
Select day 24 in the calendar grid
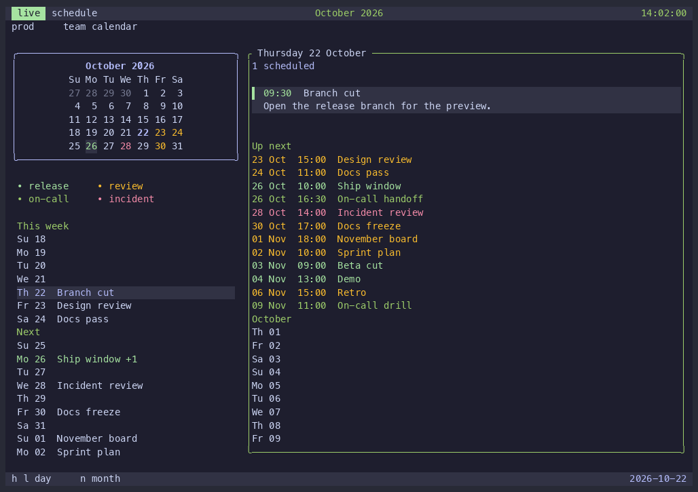pyautogui.click(x=177, y=132)
